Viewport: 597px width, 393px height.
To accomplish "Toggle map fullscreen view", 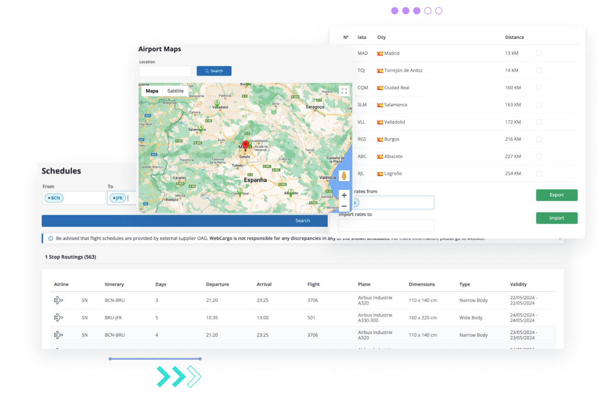I will 344,91.
